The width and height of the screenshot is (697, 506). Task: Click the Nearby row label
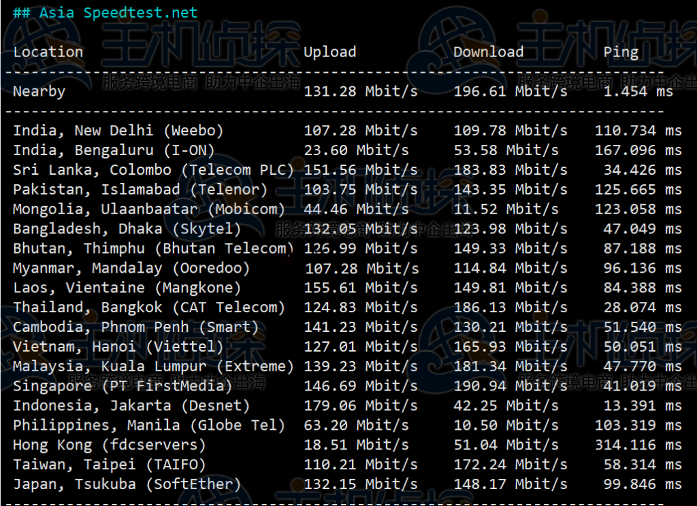39,92
